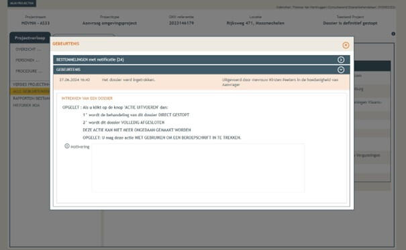The width and height of the screenshot is (406, 250).
Task: Open the Procedure menu in the sidebar
Action: [x=29, y=71]
